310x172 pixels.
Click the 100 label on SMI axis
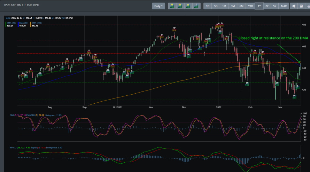tap(305, 113)
